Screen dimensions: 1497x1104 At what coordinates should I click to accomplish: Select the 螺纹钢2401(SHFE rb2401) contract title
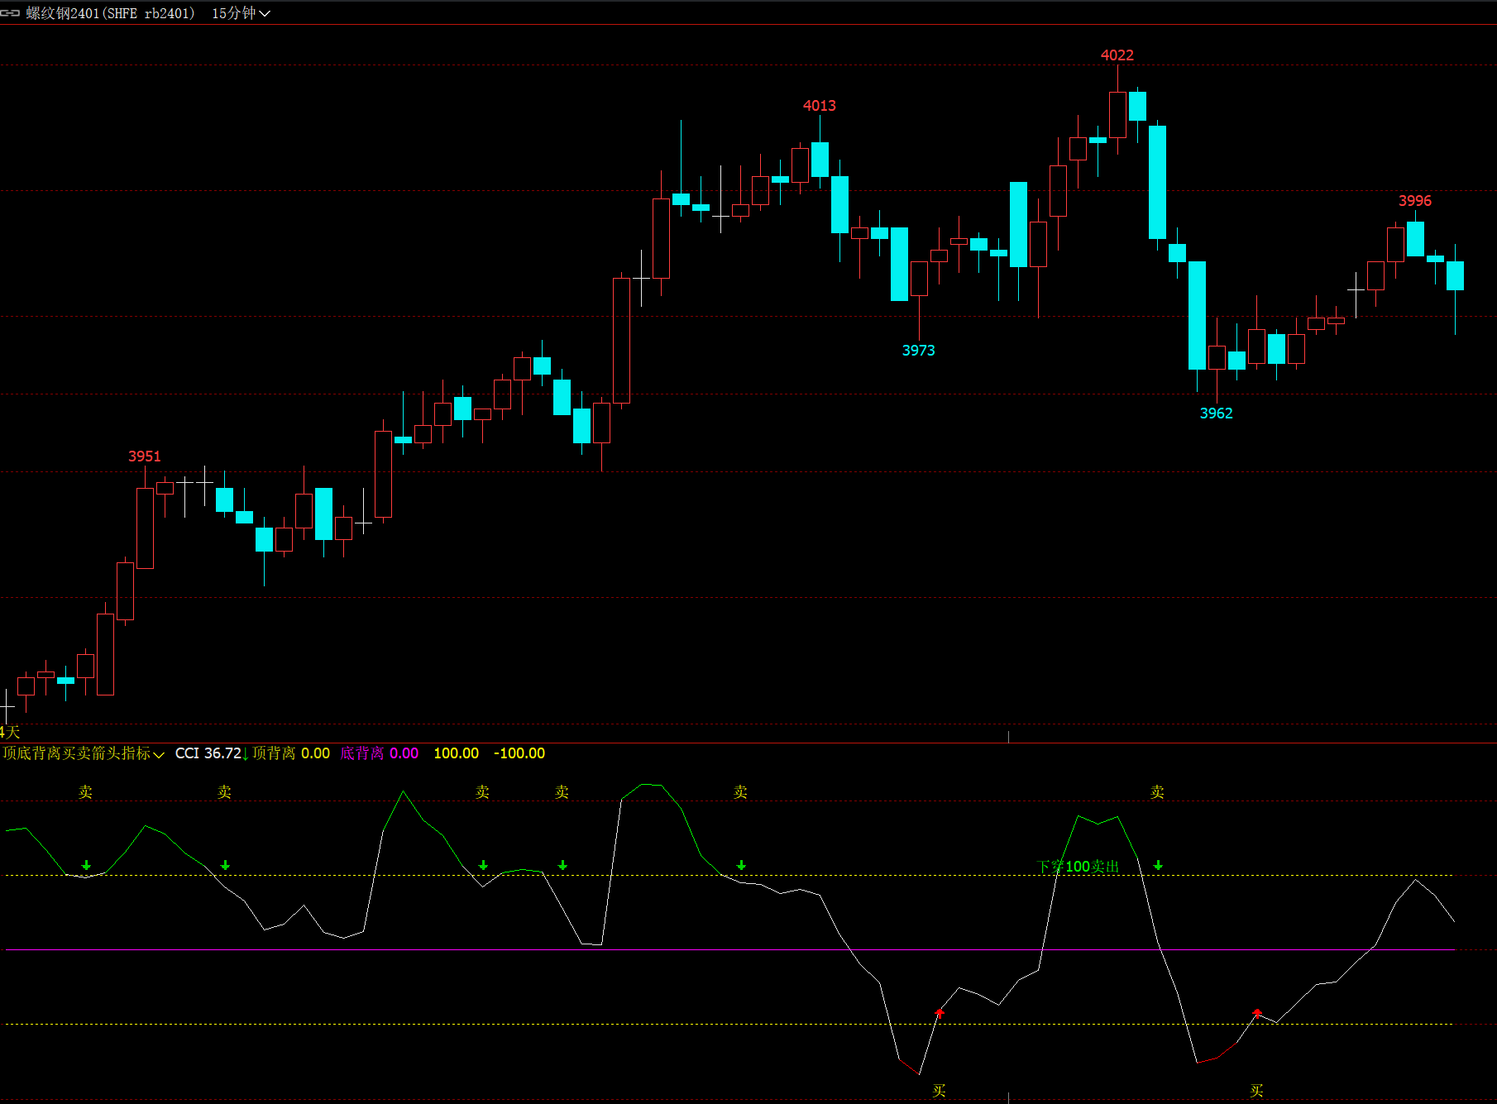[111, 13]
